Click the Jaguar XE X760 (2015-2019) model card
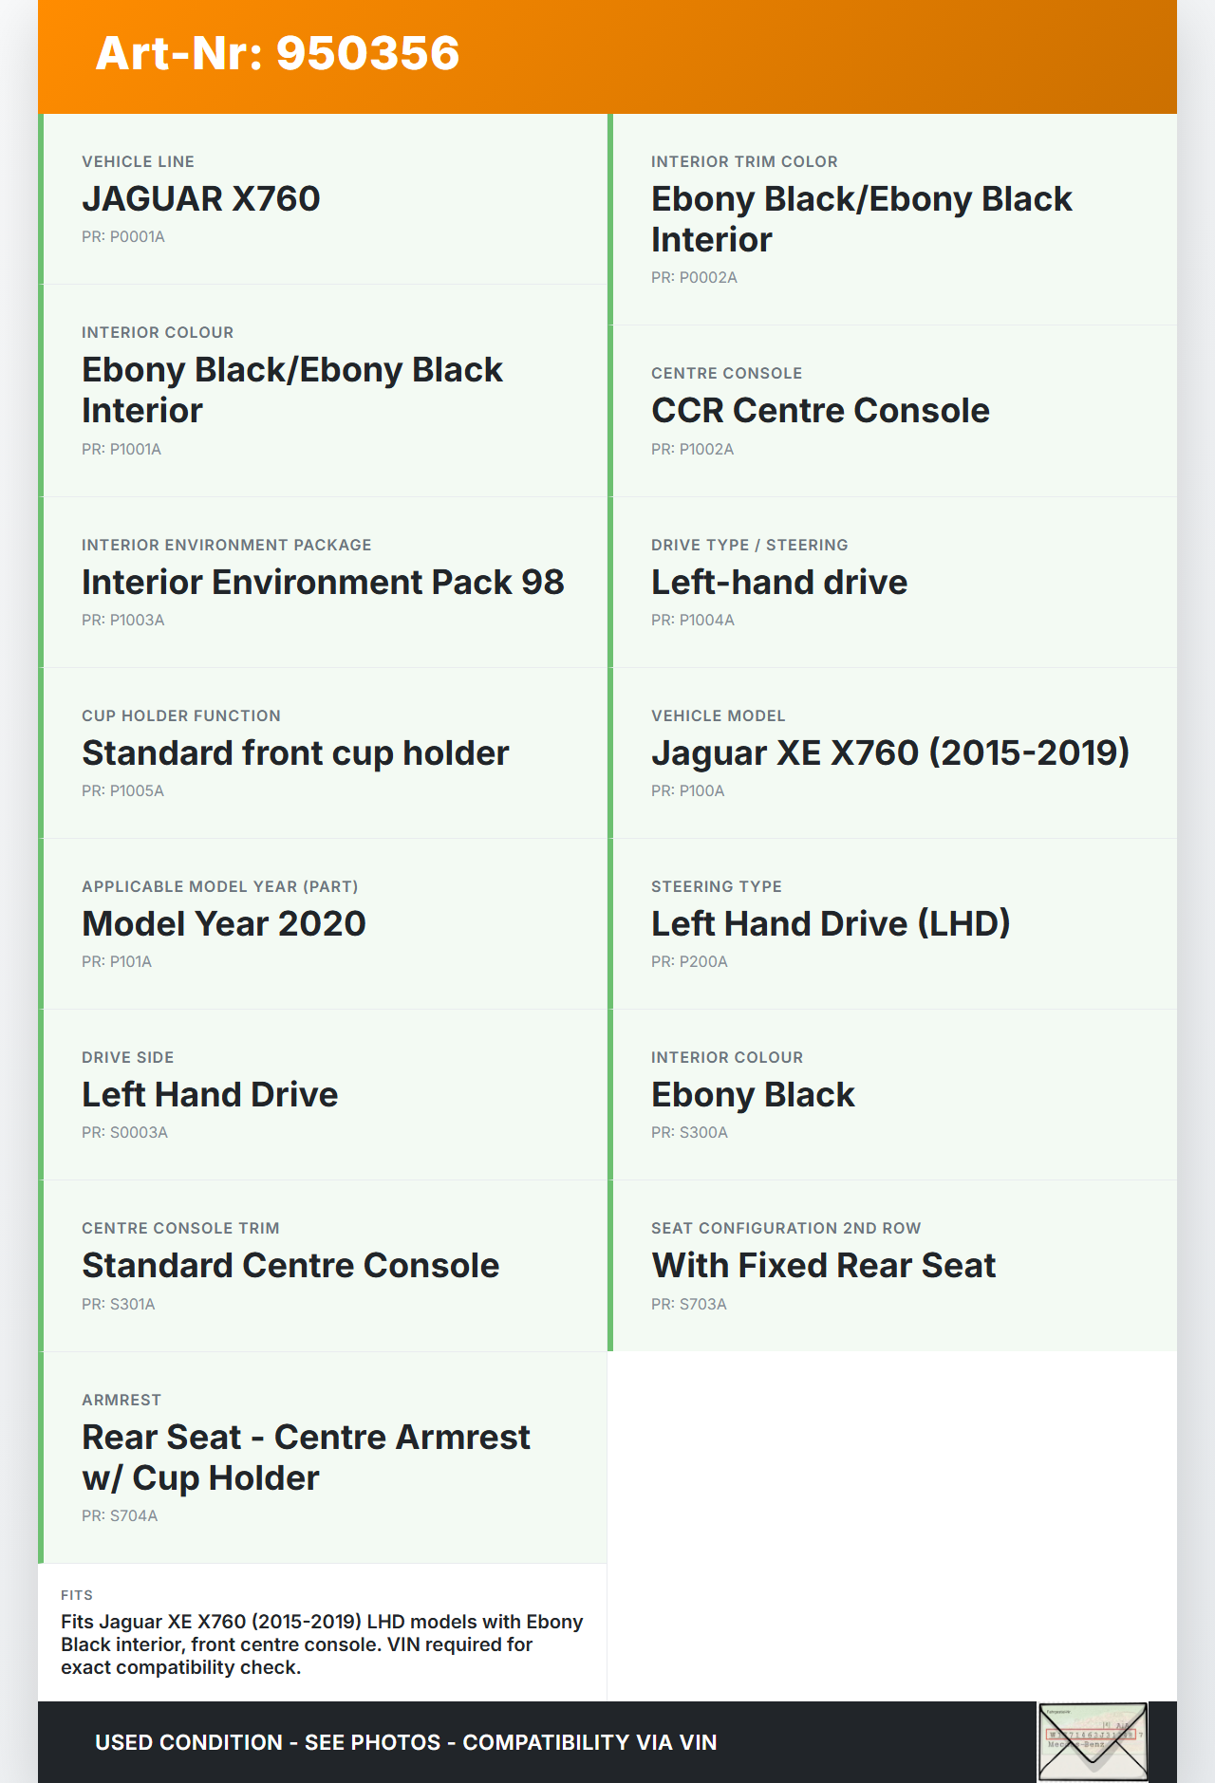Screen dimensions: 1215x1783 point(894,752)
